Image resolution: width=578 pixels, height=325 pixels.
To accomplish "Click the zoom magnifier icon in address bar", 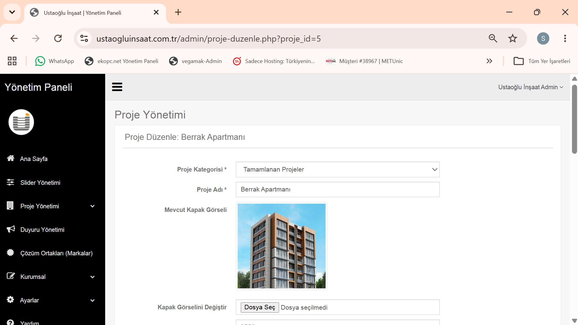I will point(493,38).
